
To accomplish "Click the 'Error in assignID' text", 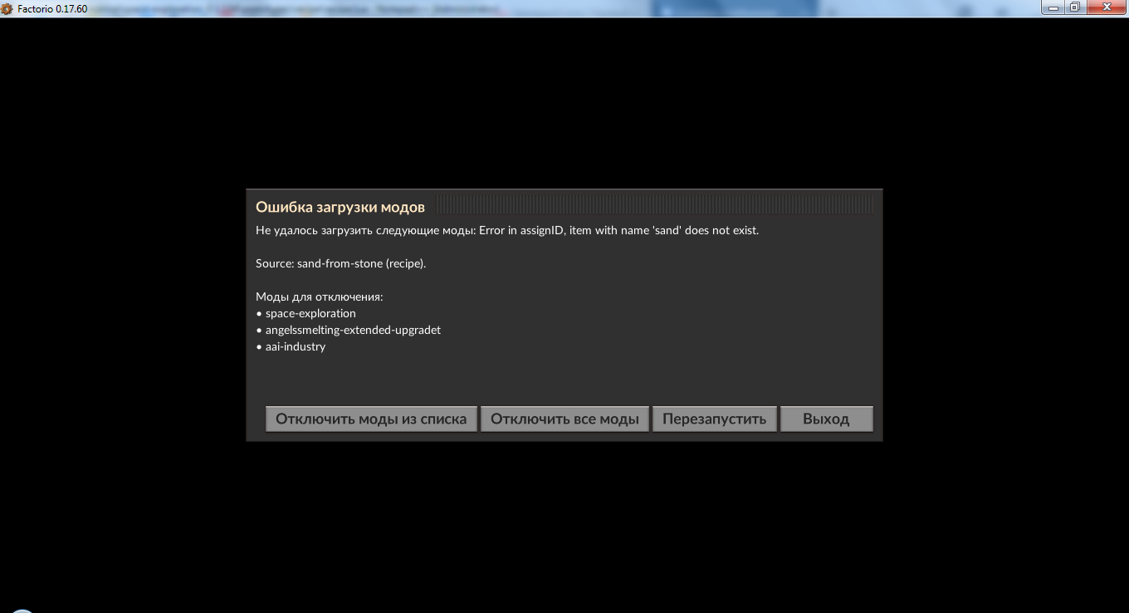I will coord(521,230).
